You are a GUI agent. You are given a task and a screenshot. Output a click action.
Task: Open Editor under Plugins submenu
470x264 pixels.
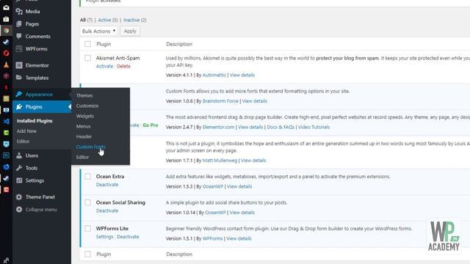(x=23, y=141)
